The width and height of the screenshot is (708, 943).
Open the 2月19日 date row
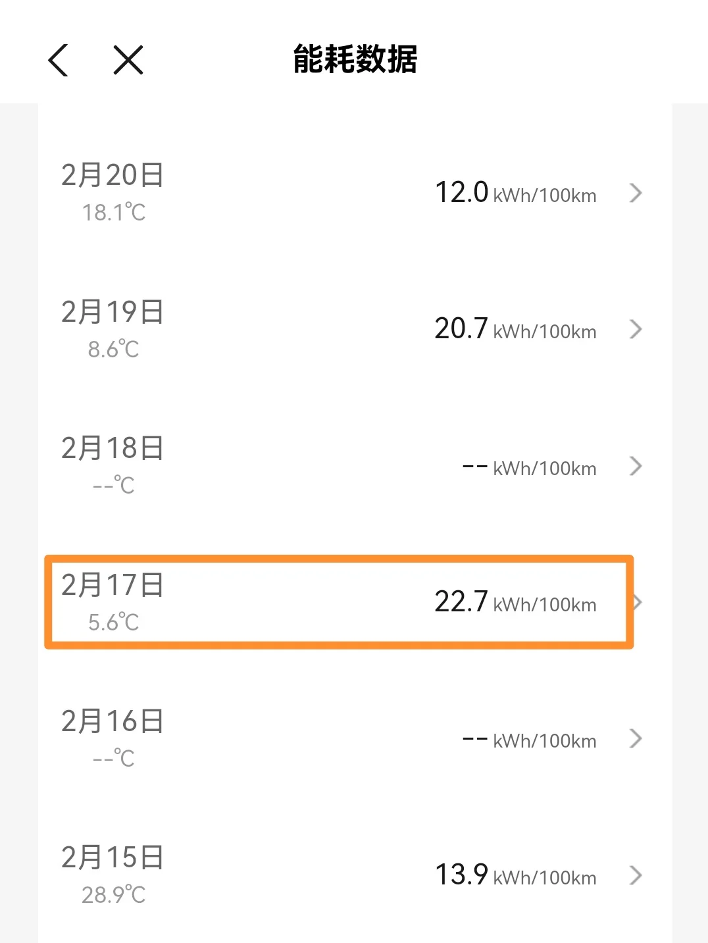click(113, 312)
